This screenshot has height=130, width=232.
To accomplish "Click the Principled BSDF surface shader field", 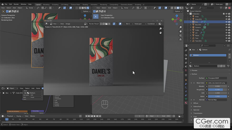I will coord(216,78).
